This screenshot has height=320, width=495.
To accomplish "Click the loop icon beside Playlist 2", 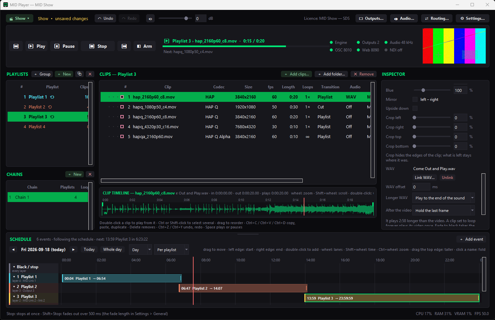I will point(50,107).
